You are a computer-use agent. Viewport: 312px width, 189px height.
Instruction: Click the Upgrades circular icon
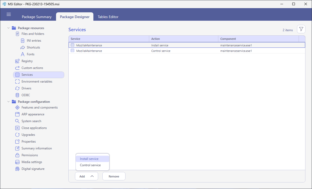pos(17,135)
